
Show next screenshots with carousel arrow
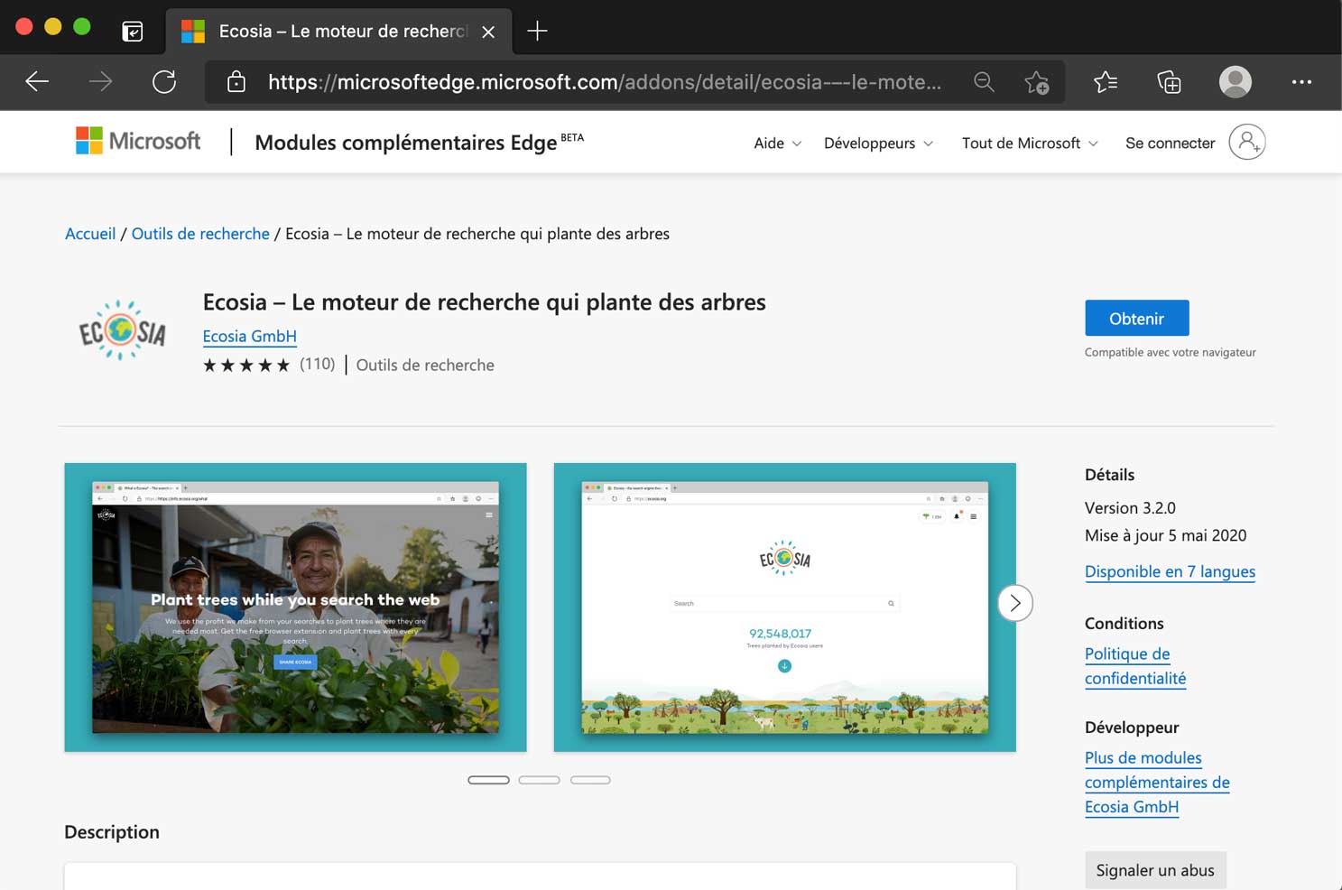pos(1015,603)
